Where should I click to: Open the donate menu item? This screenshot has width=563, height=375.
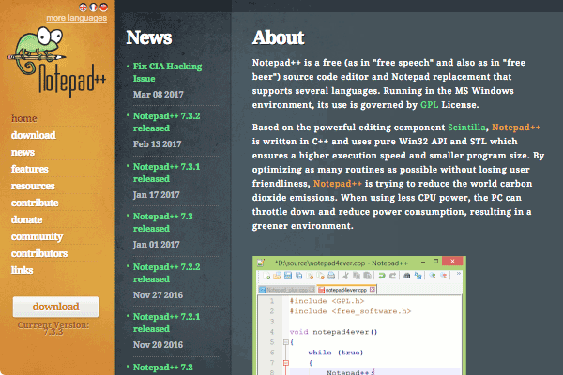[26, 219]
